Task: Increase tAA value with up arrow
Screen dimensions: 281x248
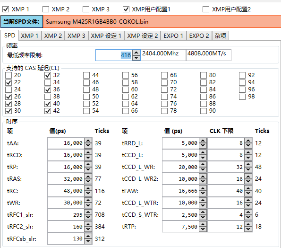Action: pos(88,141)
